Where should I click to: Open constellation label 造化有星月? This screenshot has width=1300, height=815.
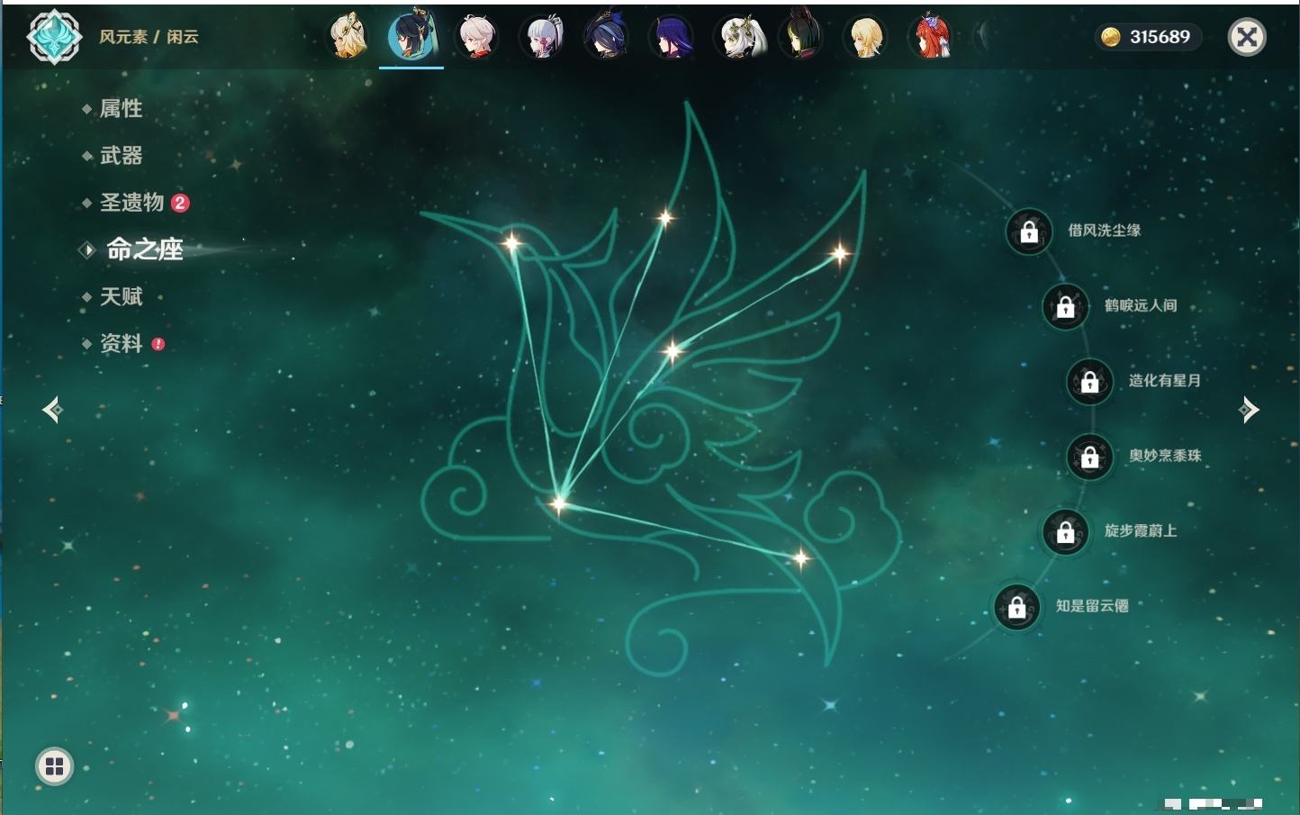1165,380
